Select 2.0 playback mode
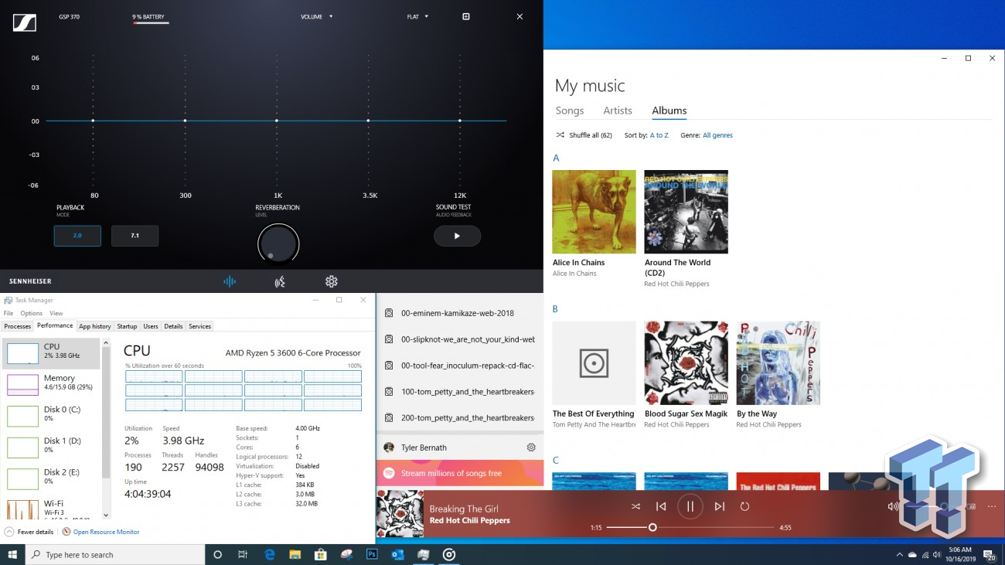 point(77,236)
